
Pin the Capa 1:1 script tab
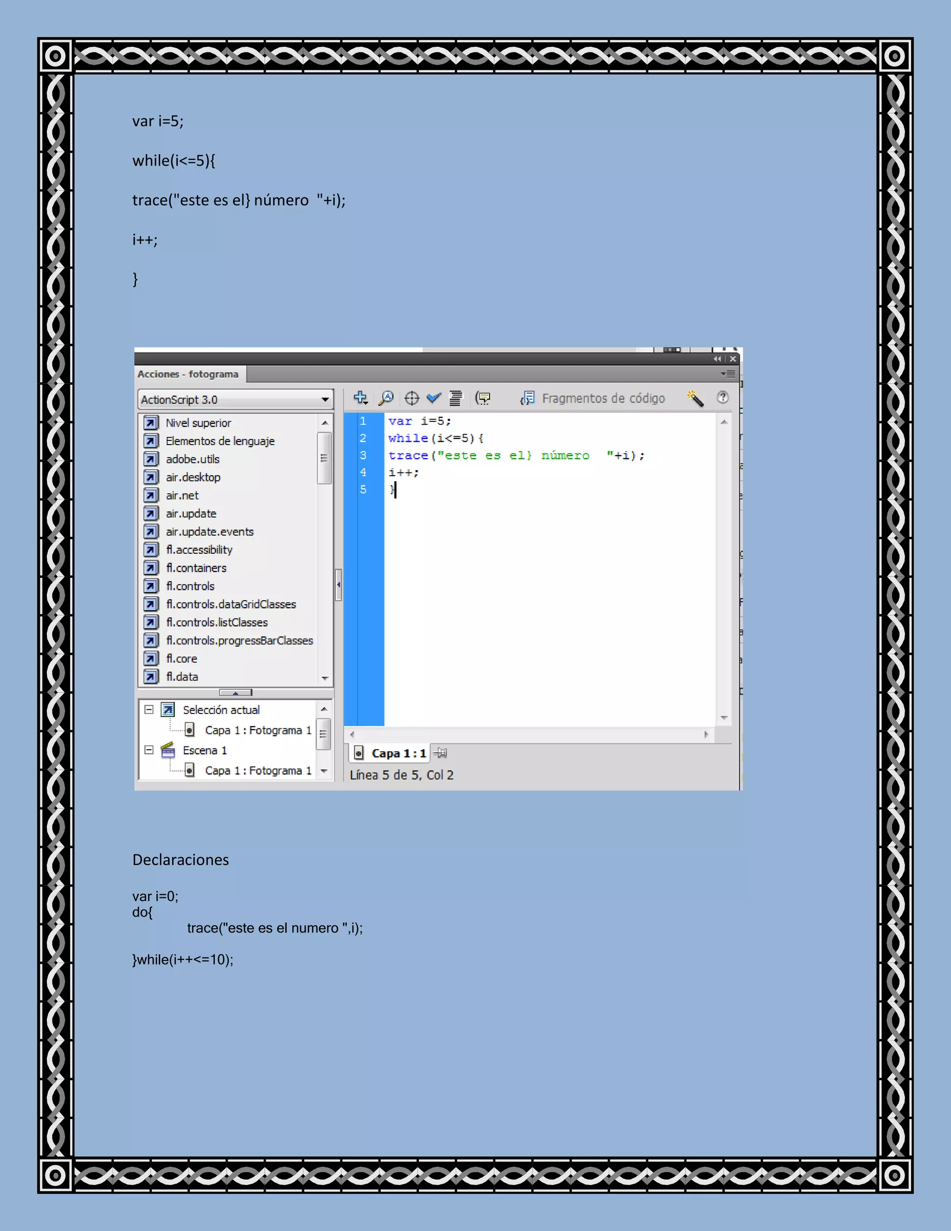(441, 753)
